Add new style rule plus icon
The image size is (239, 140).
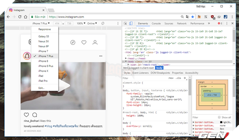point(185,78)
